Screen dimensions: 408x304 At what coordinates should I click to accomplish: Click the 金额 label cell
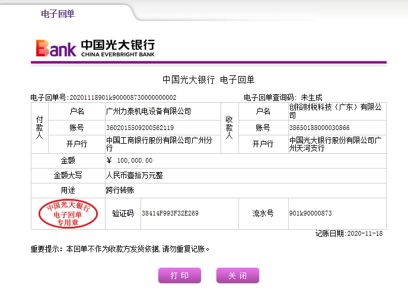68,161
